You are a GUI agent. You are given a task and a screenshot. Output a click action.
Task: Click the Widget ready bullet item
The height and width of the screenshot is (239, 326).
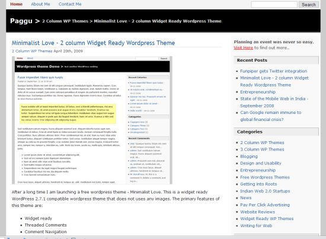39,218
